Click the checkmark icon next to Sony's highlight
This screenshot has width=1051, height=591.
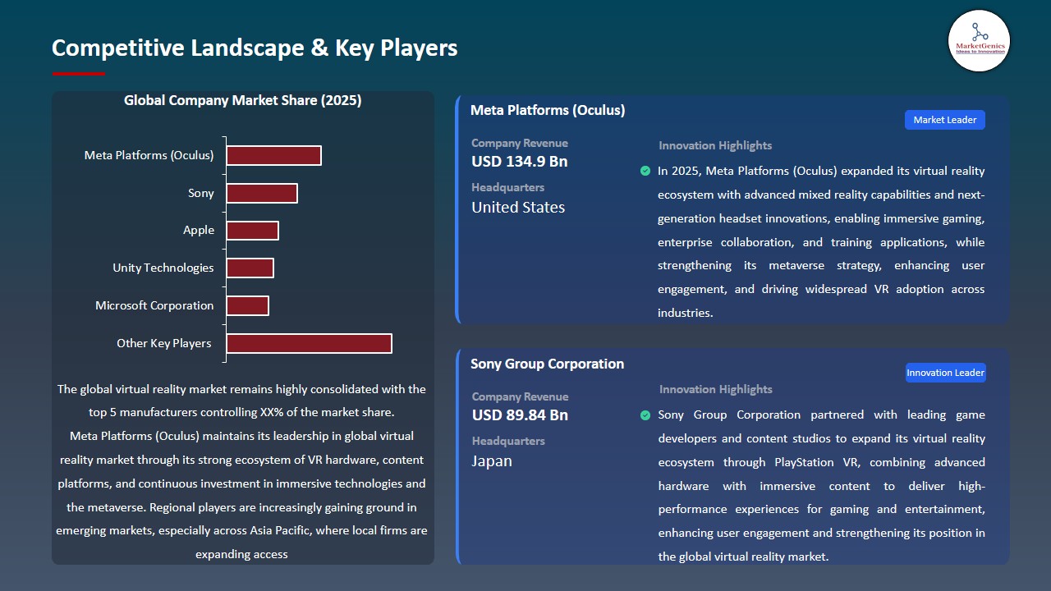(645, 415)
